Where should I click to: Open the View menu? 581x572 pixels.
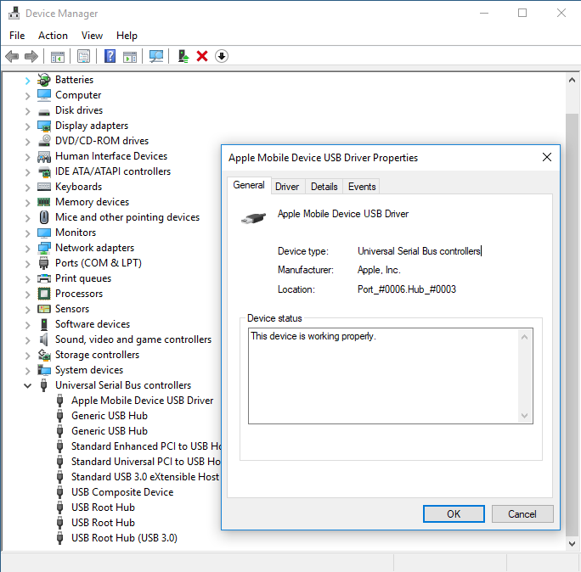pos(92,36)
